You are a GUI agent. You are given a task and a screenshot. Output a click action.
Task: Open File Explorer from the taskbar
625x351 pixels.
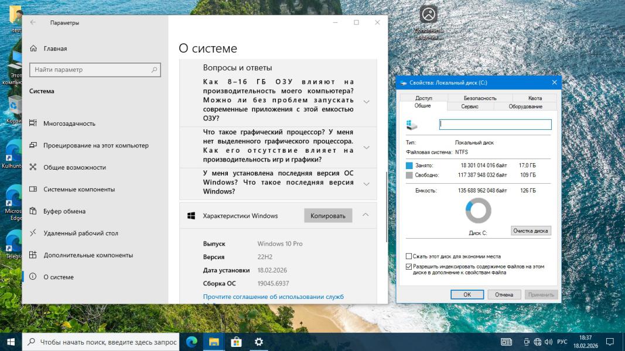point(214,342)
